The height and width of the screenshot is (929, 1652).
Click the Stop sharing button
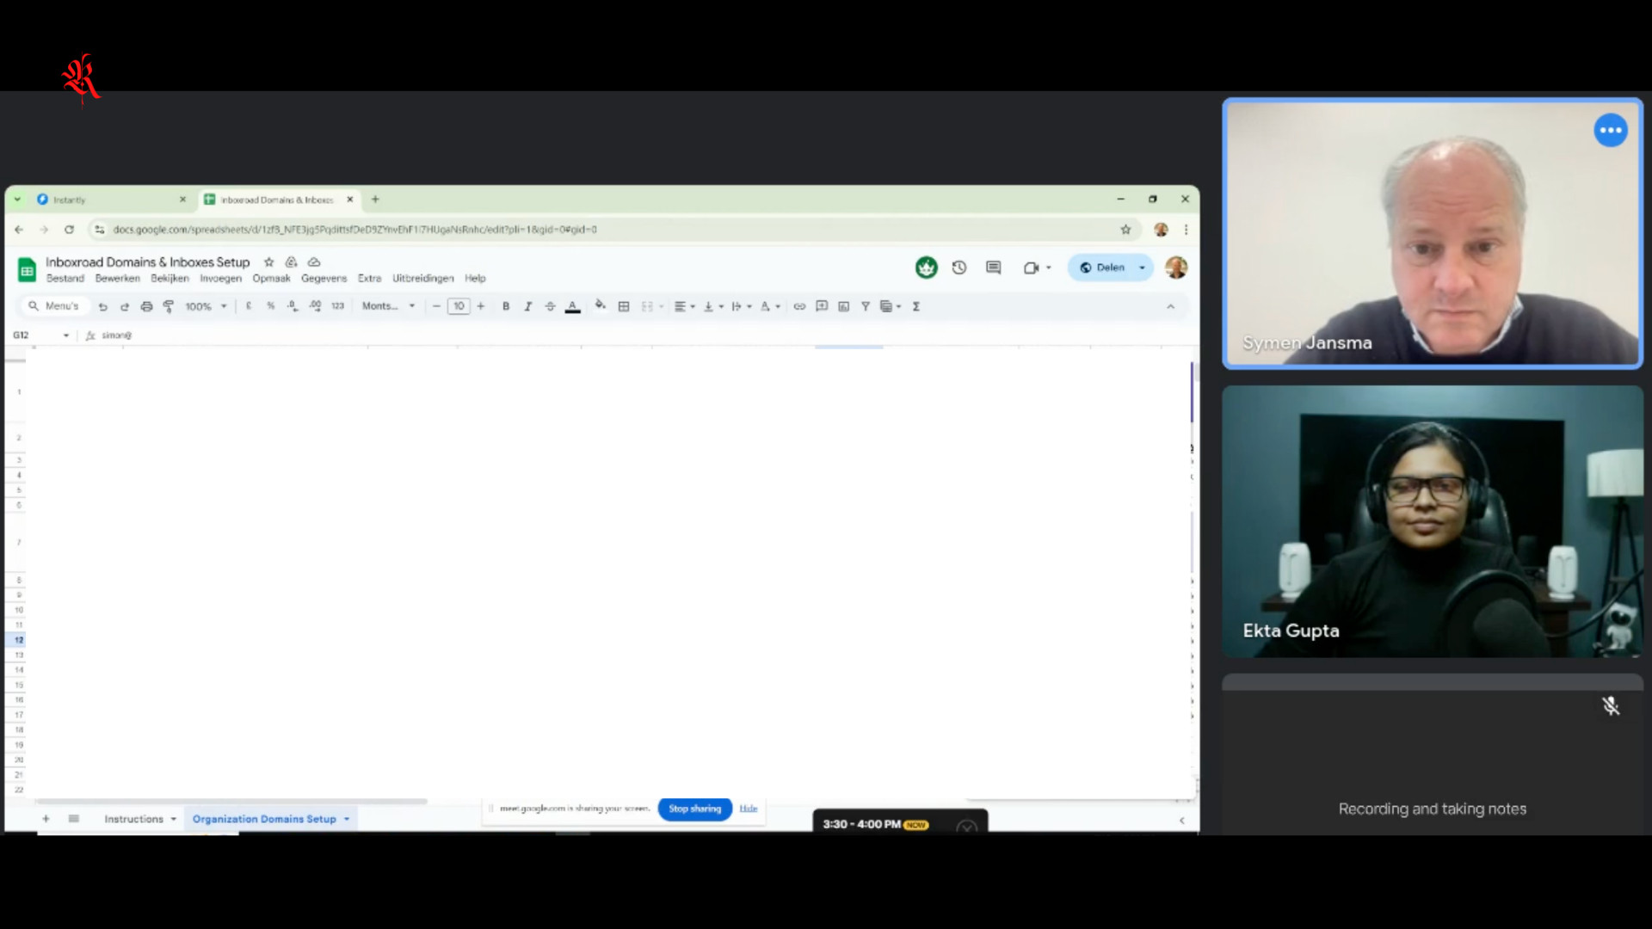pos(694,809)
